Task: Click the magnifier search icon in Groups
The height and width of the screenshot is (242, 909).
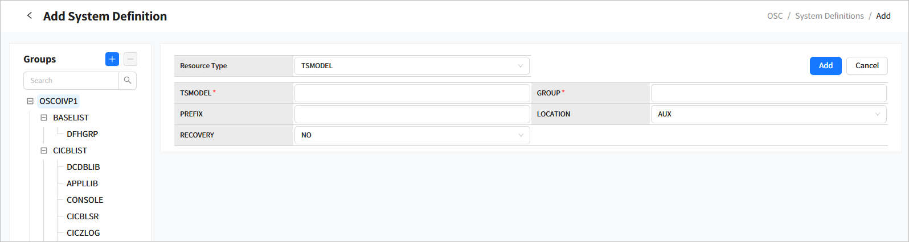Action: pos(128,81)
